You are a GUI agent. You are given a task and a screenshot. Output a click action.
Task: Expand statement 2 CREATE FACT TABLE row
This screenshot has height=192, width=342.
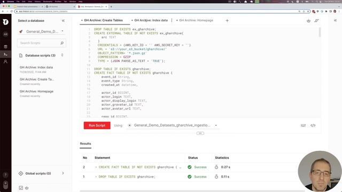coord(96,167)
